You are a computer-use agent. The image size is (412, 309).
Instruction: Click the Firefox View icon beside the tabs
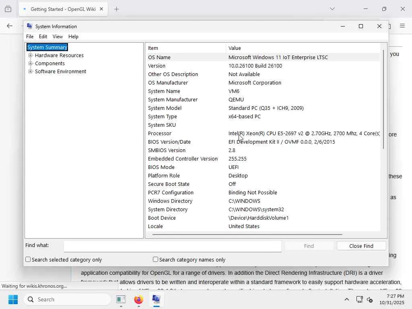click(8, 9)
